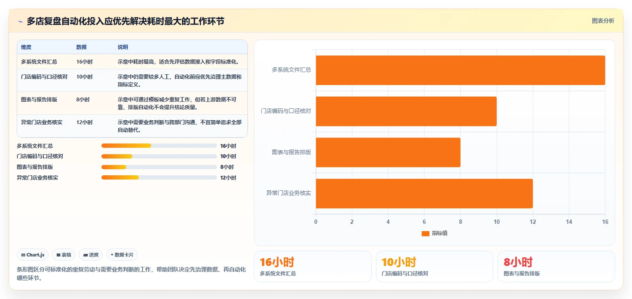Click the 12小时 progress value label
Image resolution: width=632 pixels, height=299 pixels.
tap(228, 177)
